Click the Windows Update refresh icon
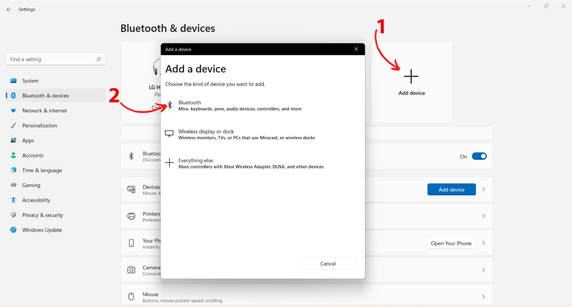Screen dimensions: 572x307 pos(14,230)
